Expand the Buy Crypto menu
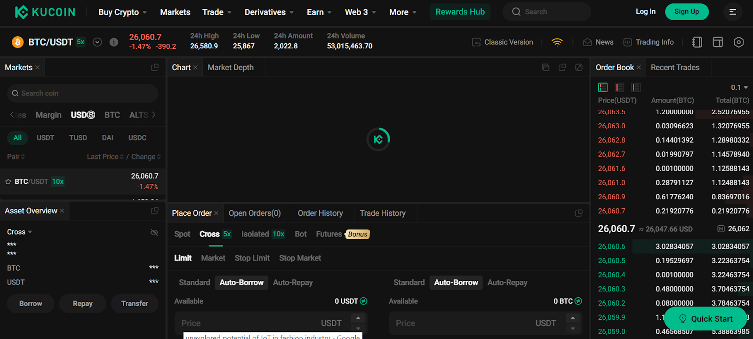Viewport: 753px width, 339px height. (x=122, y=12)
